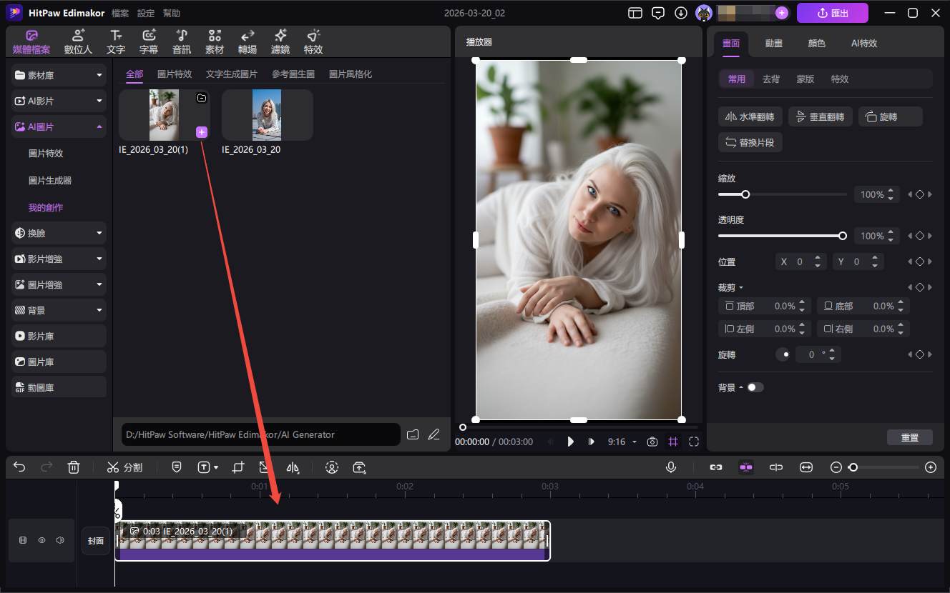The height and width of the screenshot is (593, 950).
Task: Open folder icon beside the file path
Action: pos(413,434)
